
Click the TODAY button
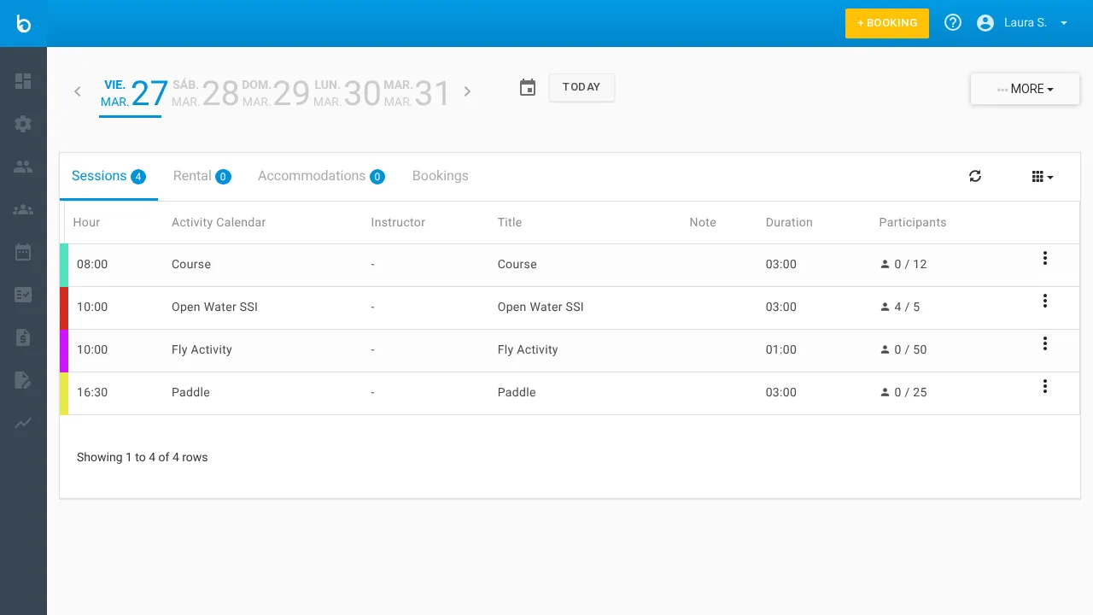point(582,87)
